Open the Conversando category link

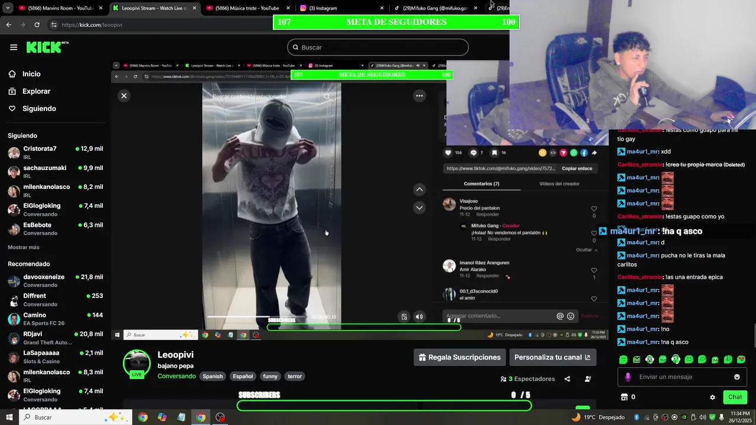(177, 376)
